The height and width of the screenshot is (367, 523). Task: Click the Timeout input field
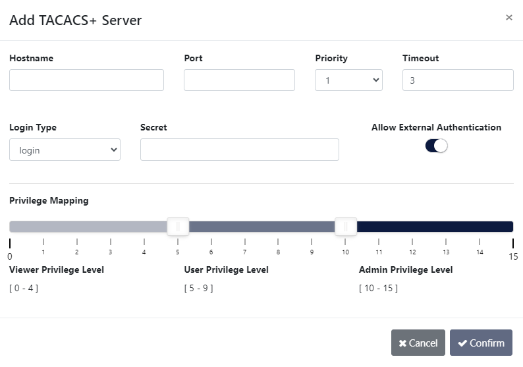click(458, 80)
